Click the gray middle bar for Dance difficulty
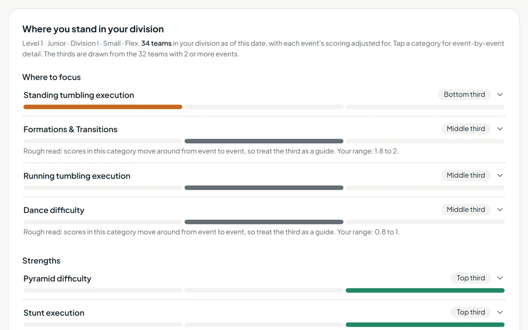The height and width of the screenshot is (330, 528). [264, 222]
